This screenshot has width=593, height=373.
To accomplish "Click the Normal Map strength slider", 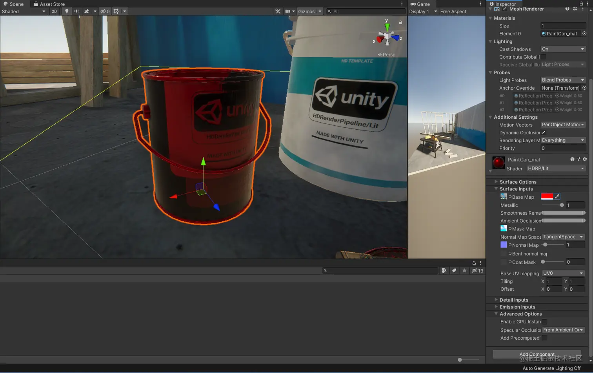I will [x=553, y=245].
